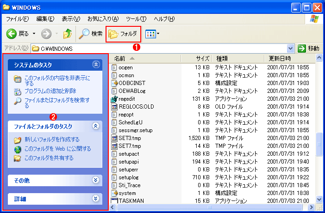325x213 pixels.
Task: Open the 編集(E) menu
Action: [x=45, y=19]
